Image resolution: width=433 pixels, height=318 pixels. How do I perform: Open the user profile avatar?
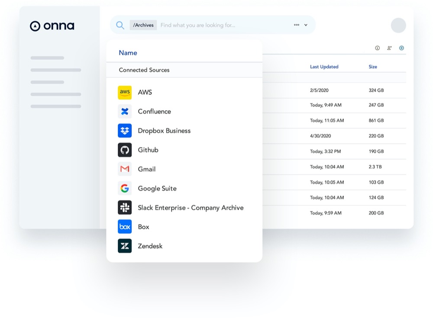click(x=398, y=25)
